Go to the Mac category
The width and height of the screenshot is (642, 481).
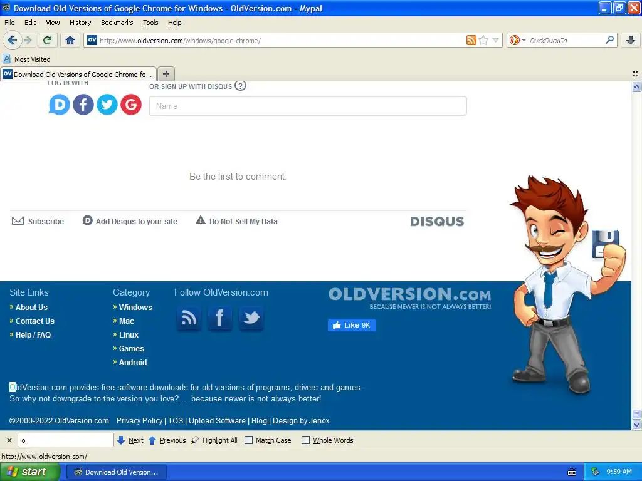[127, 321]
